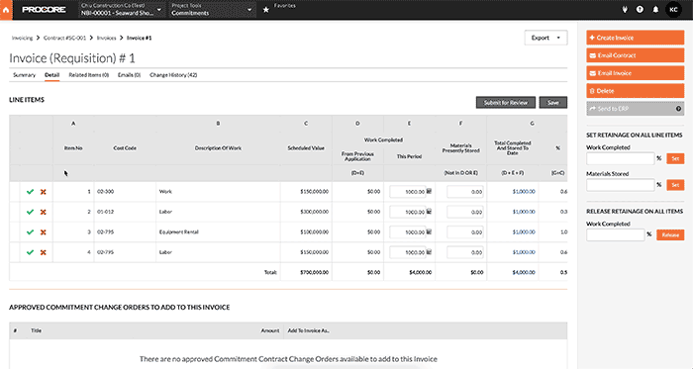Open calculator icon for Work row

(x=429, y=192)
